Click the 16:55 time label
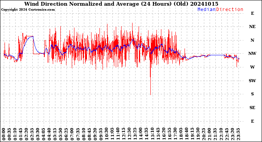 (169, 134)
